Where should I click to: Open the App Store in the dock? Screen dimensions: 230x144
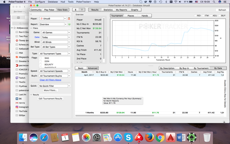coord(118,137)
